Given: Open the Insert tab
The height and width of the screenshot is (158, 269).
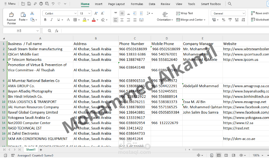Looking at the screenshot, I should point(99,4).
